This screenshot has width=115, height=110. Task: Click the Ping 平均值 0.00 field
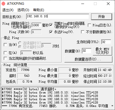click(65, 82)
